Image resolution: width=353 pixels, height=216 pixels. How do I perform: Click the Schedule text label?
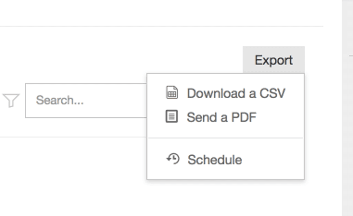coord(214,160)
